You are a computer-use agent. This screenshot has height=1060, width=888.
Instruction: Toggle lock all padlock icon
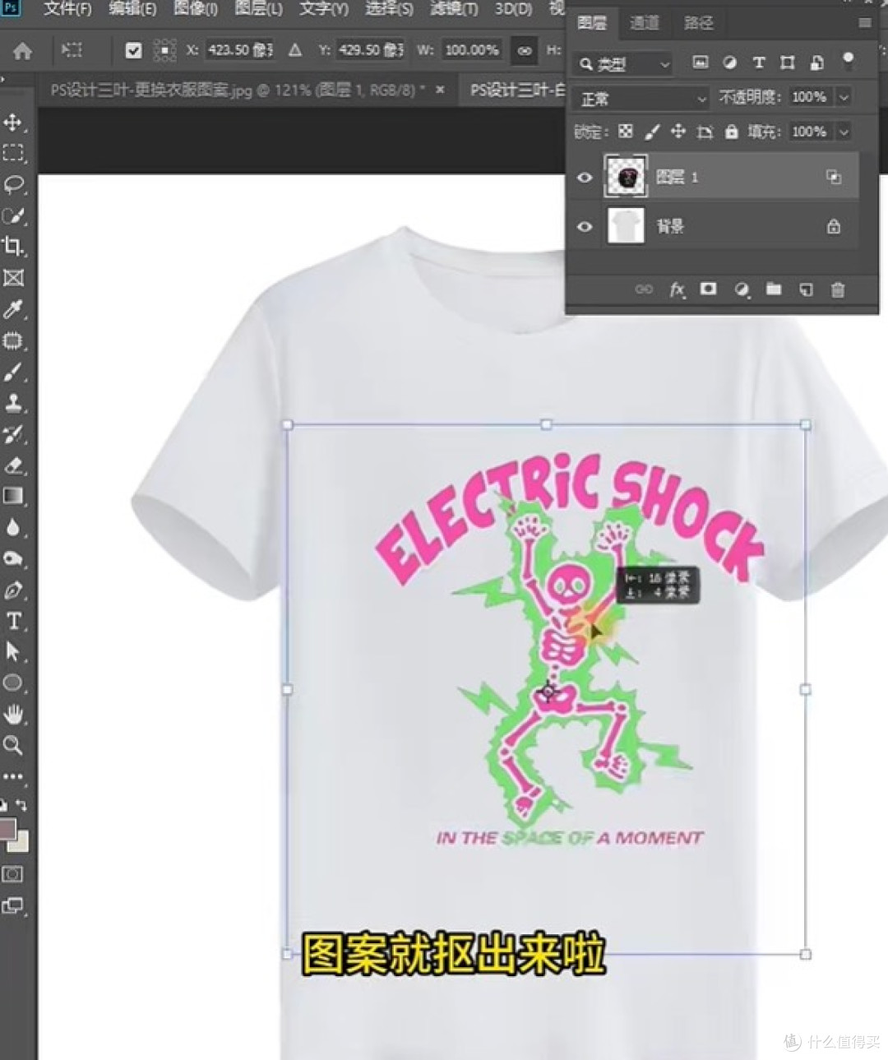(x=731, y=132)
